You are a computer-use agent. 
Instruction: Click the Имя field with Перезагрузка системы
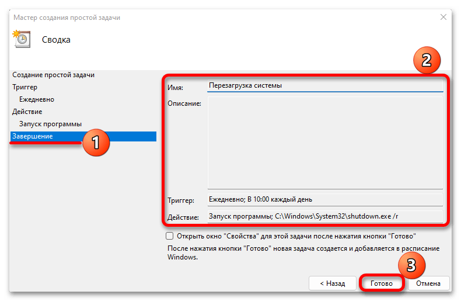pyautogui.click(x=325, y=86)
